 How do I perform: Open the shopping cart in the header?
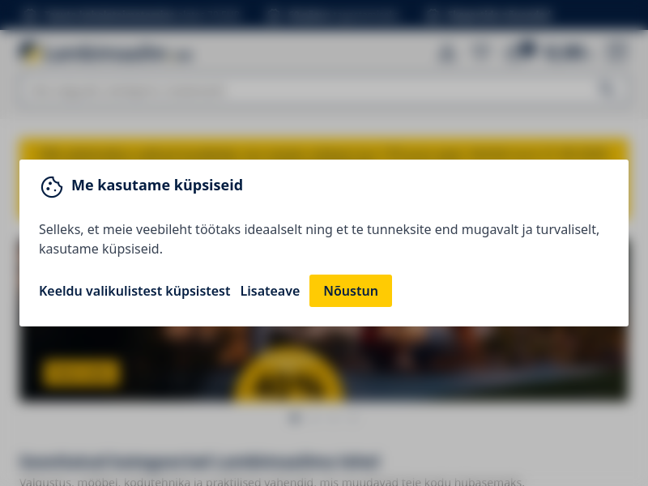click(x=548, y=52)
